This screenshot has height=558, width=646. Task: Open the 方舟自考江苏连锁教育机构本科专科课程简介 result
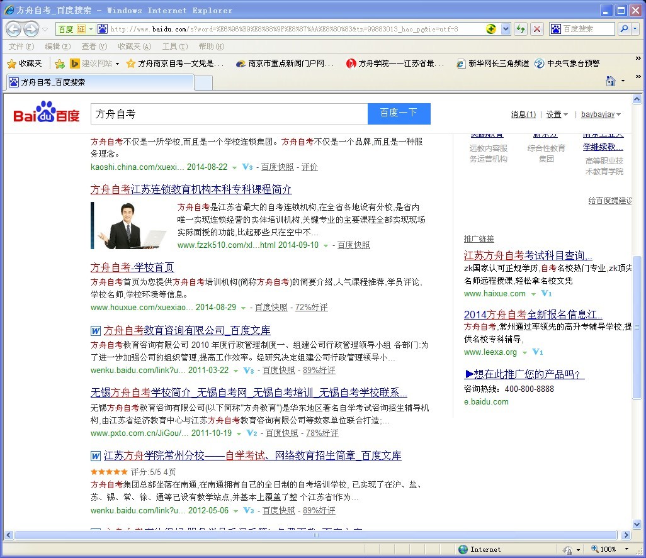tap(191, 189)
